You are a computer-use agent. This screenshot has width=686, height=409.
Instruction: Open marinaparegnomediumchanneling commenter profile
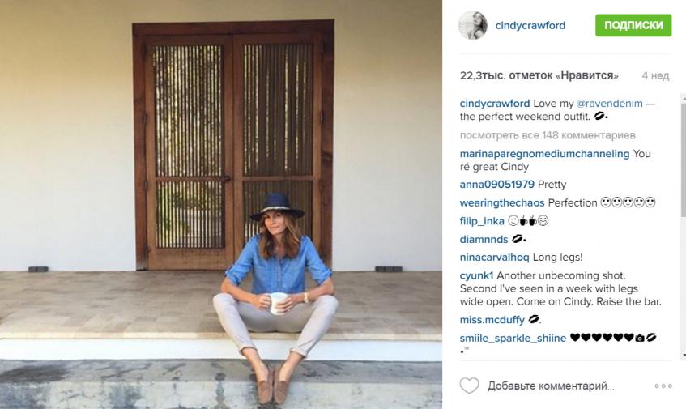click(x=544, y=154)
